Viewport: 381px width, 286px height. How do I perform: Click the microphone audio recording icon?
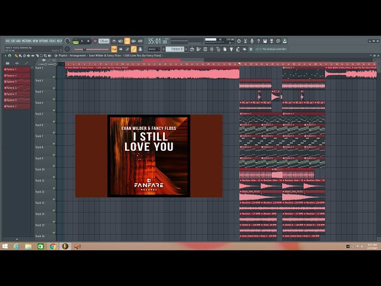(x=252, y=41)
